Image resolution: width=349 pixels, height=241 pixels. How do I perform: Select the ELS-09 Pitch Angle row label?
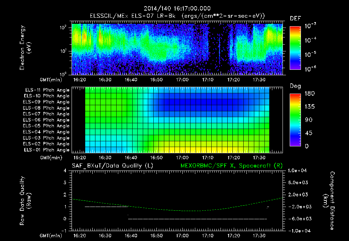pyautogui.click(x=46, y=102)
